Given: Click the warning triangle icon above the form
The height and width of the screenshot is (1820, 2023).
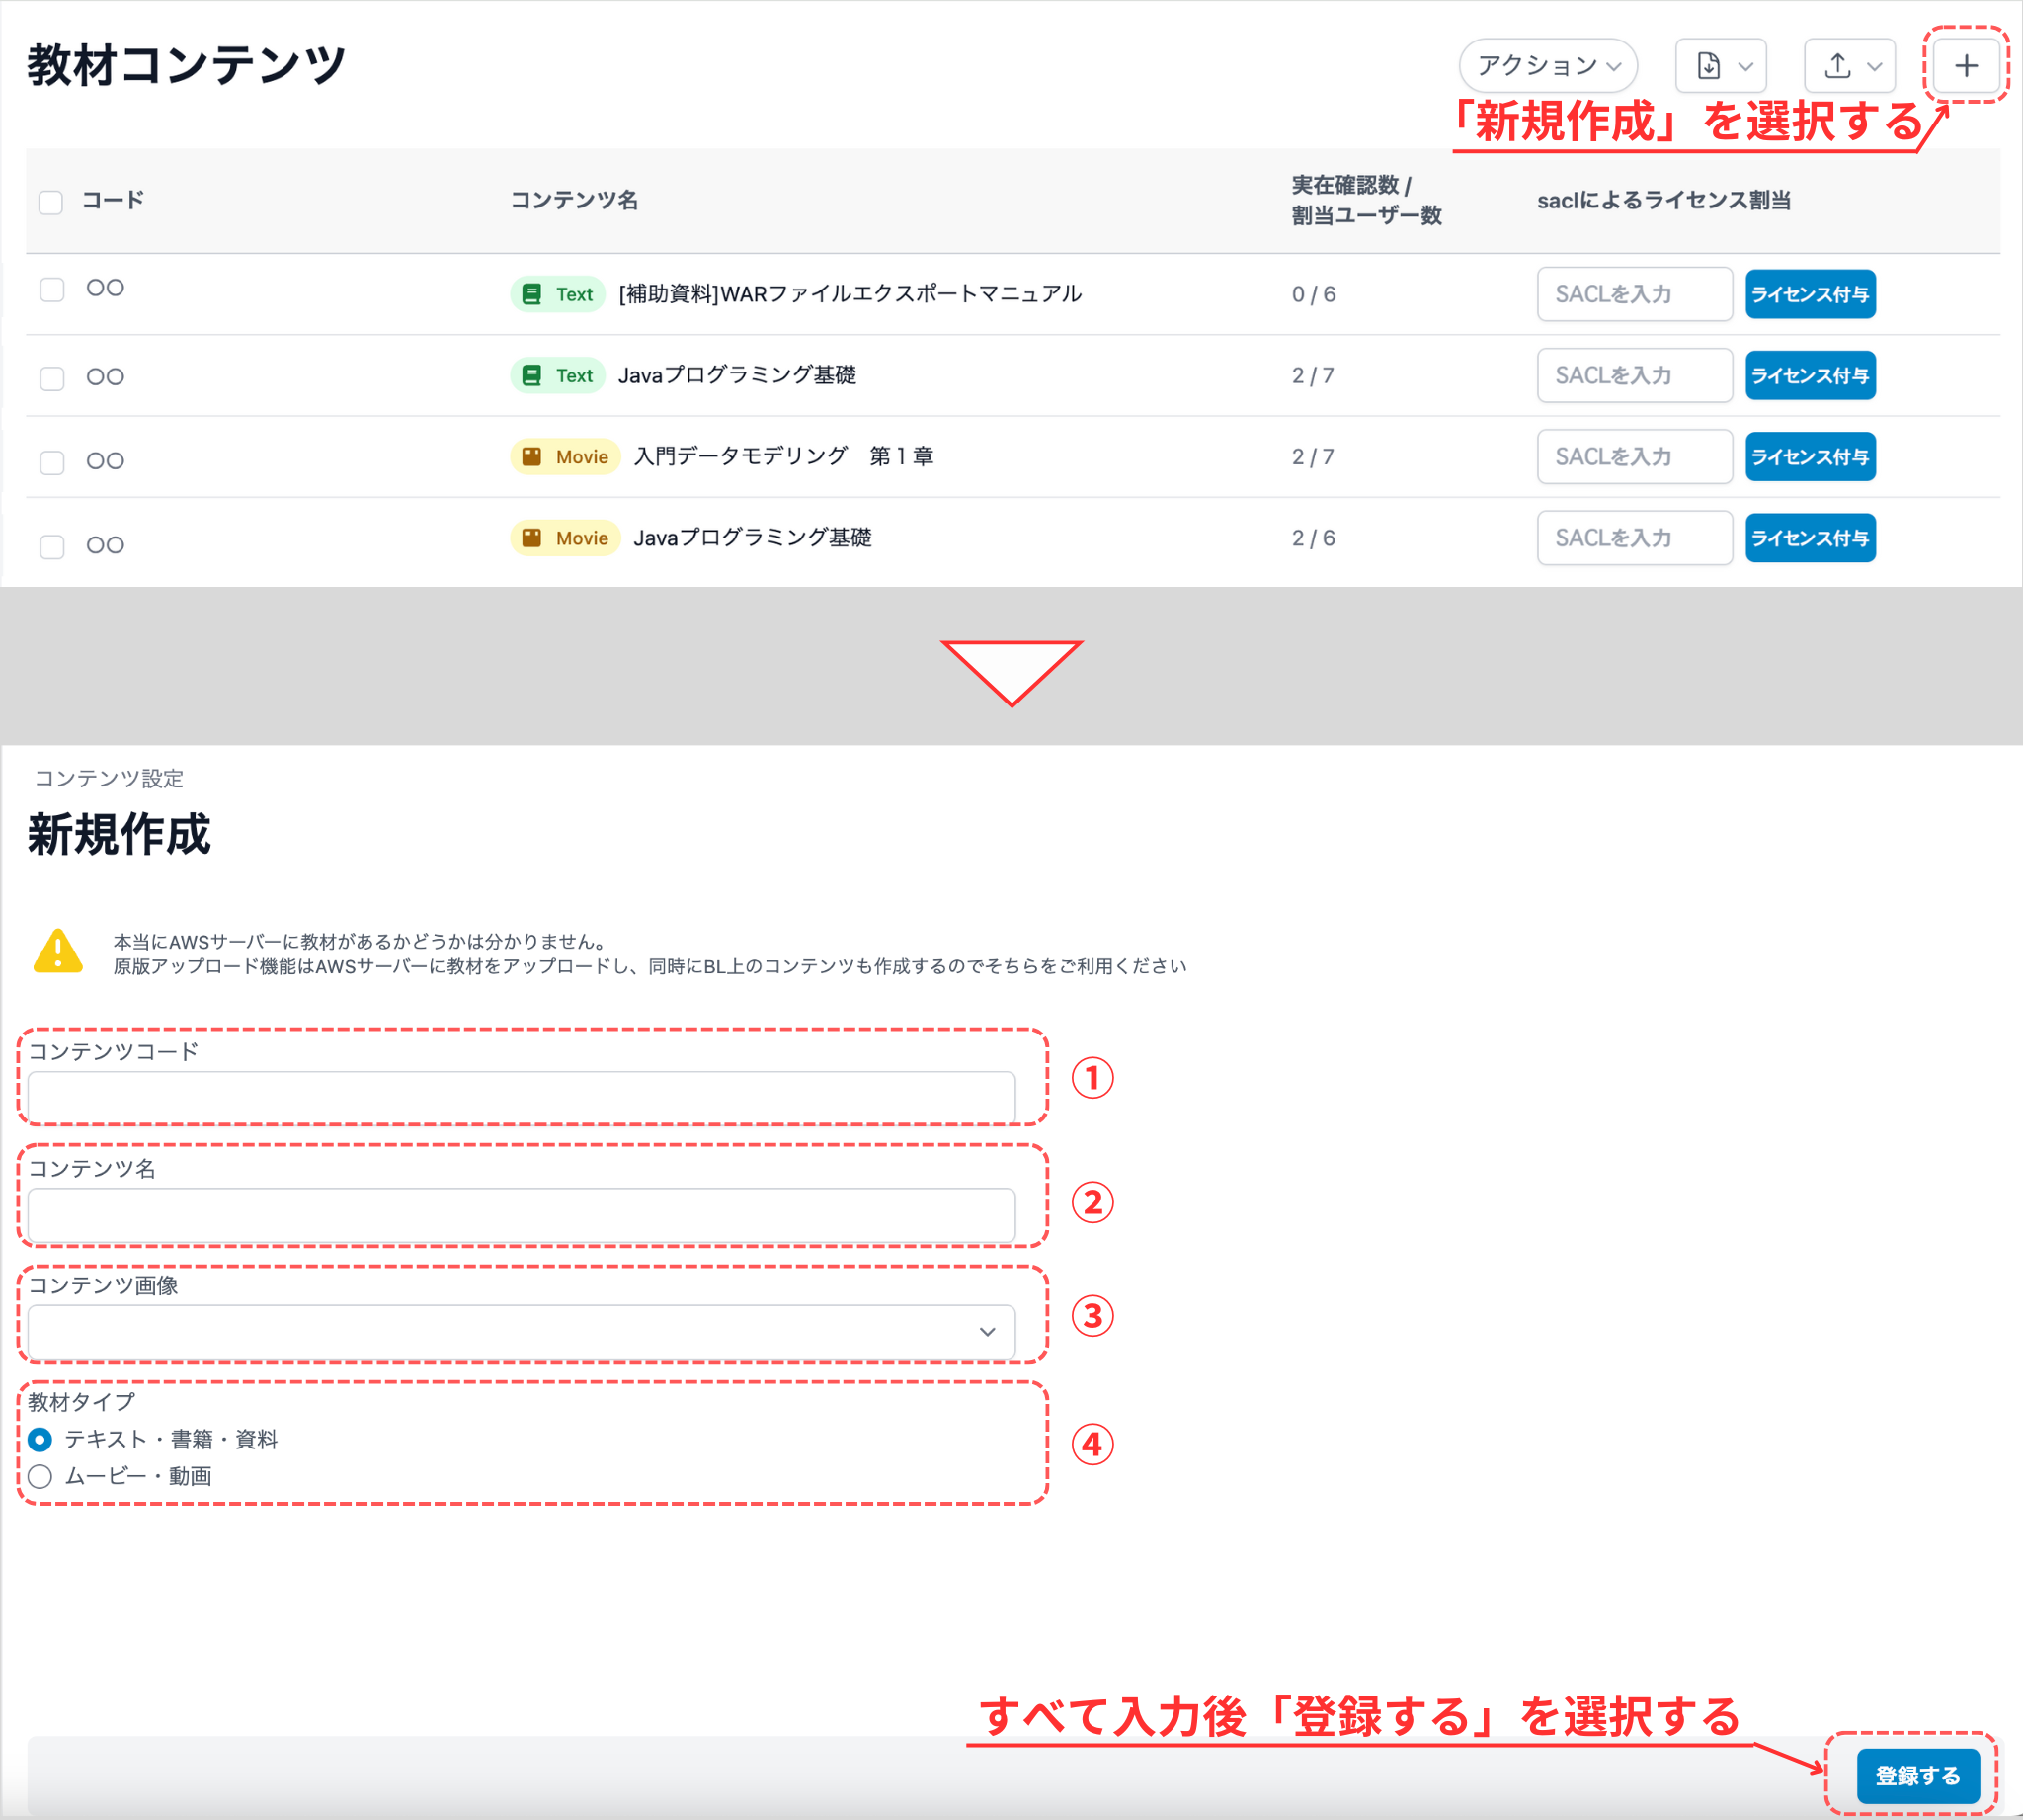Looking at the screenshot, I should [57, 952].
